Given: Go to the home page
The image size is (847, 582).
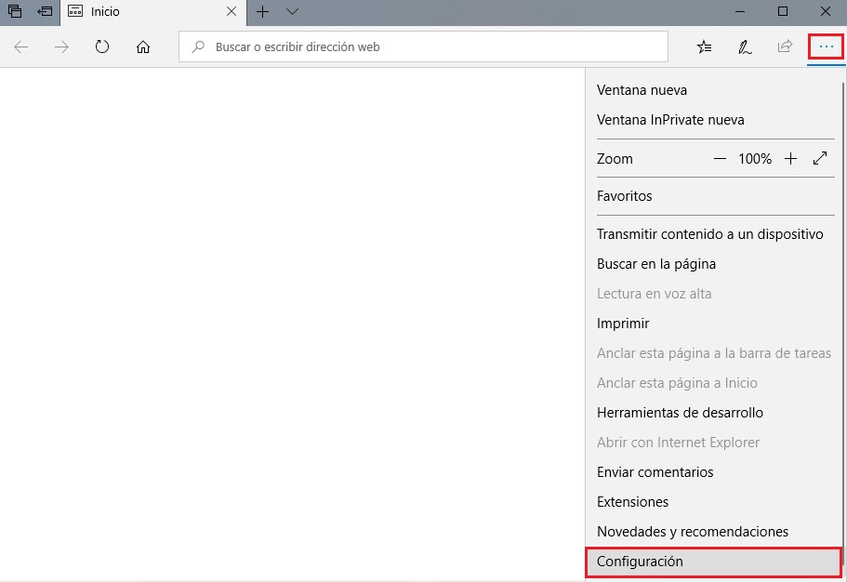Looking at the screenshot, I should (x=143, y=47).
